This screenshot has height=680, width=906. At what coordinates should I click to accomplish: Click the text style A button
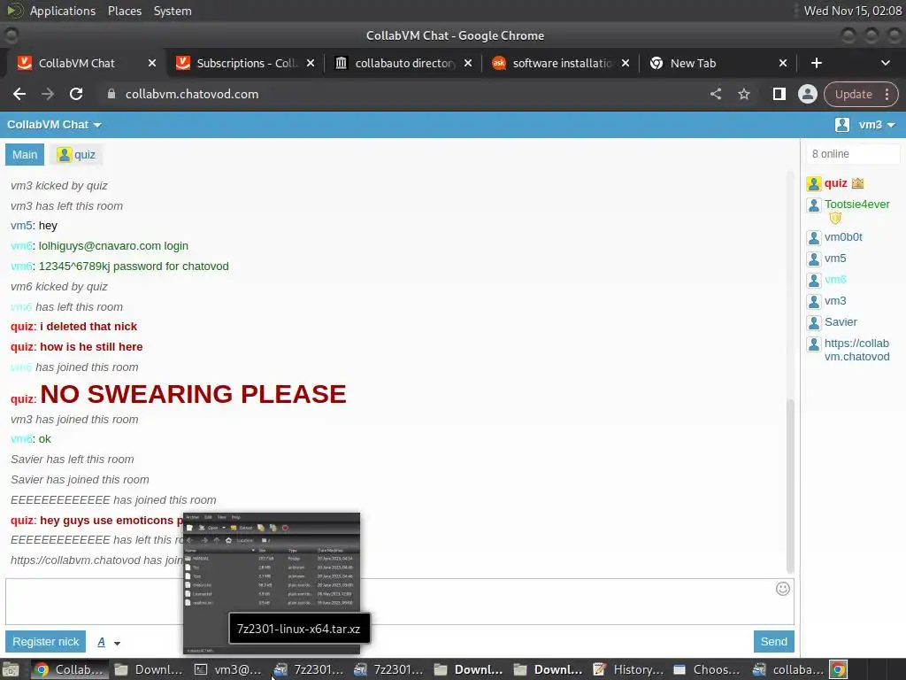point(101,642)
